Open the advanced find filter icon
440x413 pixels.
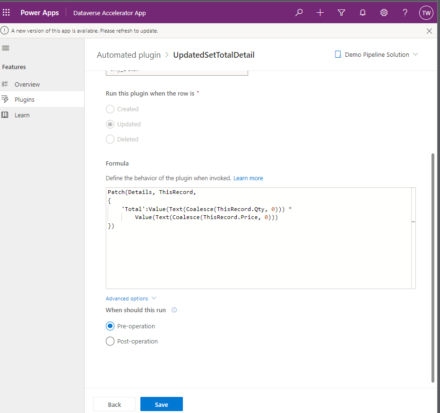[342, 13]
